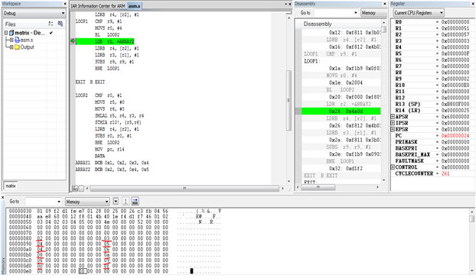Expand the CONTROL register group
The height and width of the screenshot is (278, 476).
click(393, 167)
